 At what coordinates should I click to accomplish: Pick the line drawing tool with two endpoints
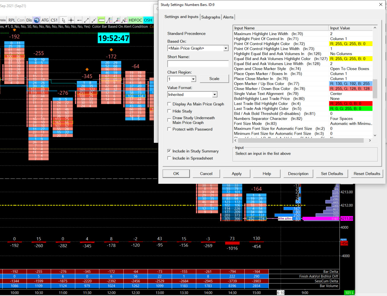point(86,20)
